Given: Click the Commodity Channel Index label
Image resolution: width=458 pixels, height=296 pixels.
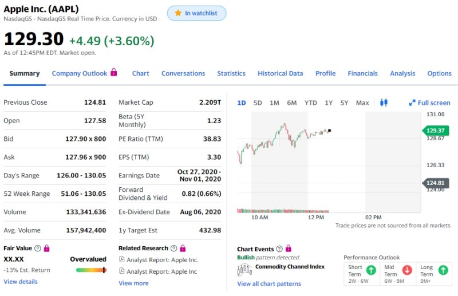Looking at the screenshot, I should [x=290, y=266].
